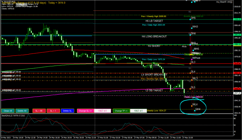Click the "Prev / Daily High 2003.04" label
242x140 pixels.
coord(154,25)
